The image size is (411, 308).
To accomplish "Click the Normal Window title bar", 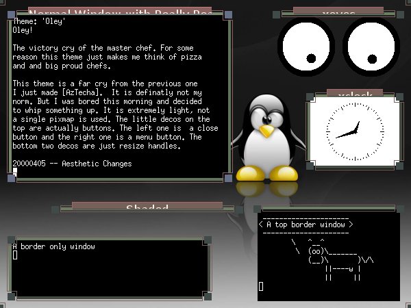I will (x=120, y=11).
